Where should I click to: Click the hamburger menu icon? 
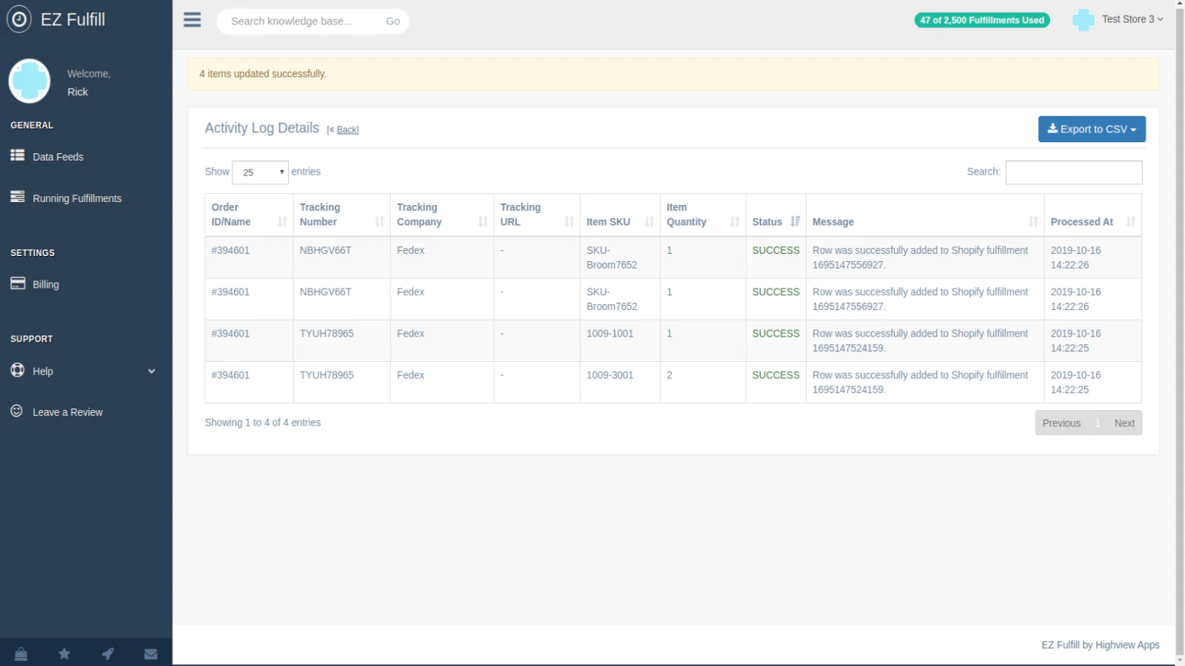(192, 20)
